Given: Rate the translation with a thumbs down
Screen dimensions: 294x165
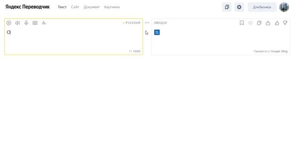Looking at the screenshot, I should 285,23.
